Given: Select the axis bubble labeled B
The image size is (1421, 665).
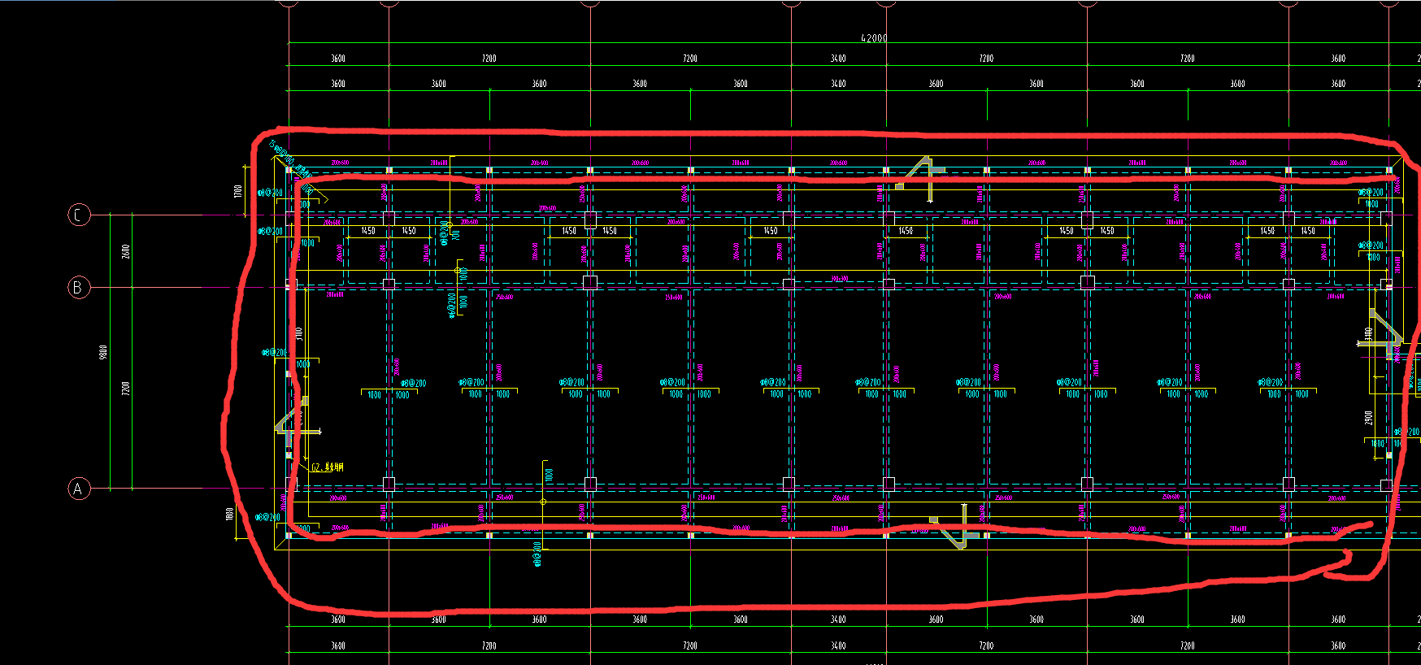Looking at the screenshot, I should [78, 287].
